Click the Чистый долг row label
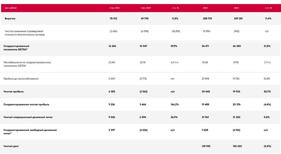The height and width of the screenshot is (154, 281). coord(11,146)
